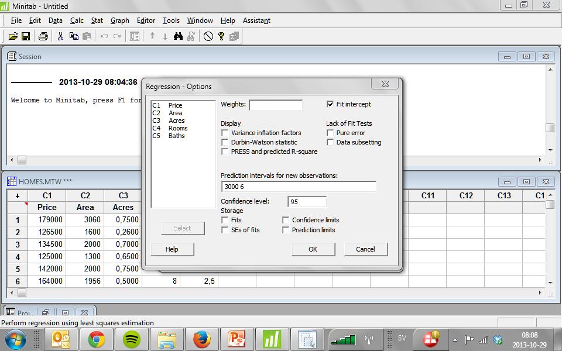Image resolution: width=562 pixels, height=351 pixels.
Task: Enable Pure error lack of fit test
Action: [330, 133]
